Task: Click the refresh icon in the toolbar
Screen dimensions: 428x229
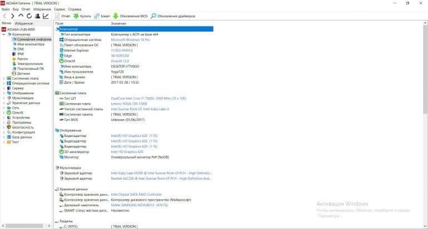Action: (29, 16)
